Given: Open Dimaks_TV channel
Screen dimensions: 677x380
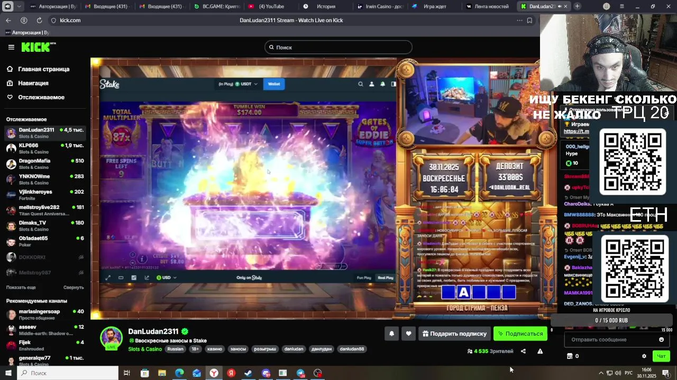Looking at the screenshot, I should tap(45, 225).
